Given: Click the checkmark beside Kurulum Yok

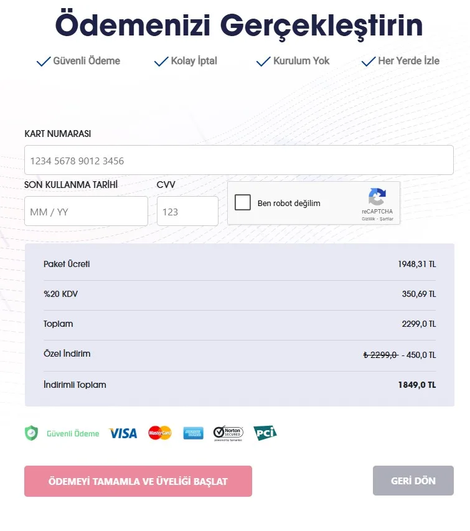Looking at the screenshot, I should click(x=263, y=61).
